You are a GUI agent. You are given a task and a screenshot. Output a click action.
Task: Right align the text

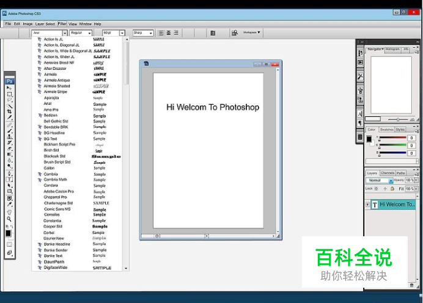point(176,33)
